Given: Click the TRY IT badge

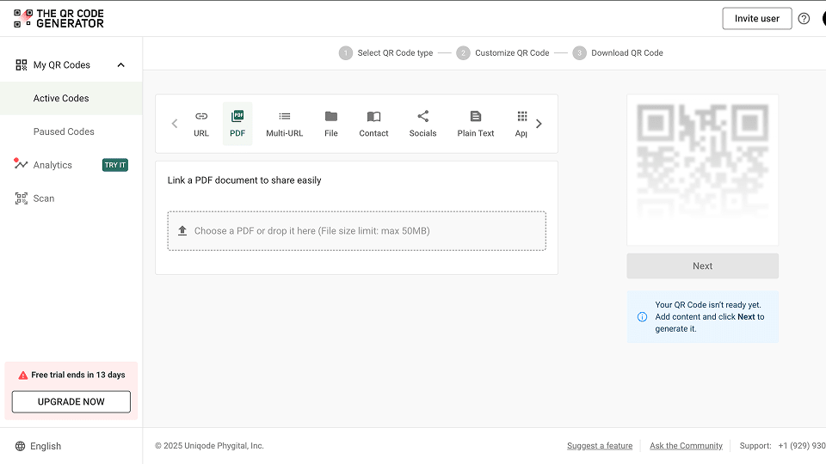Looking at the screenshot, I should tap(115, 165).
